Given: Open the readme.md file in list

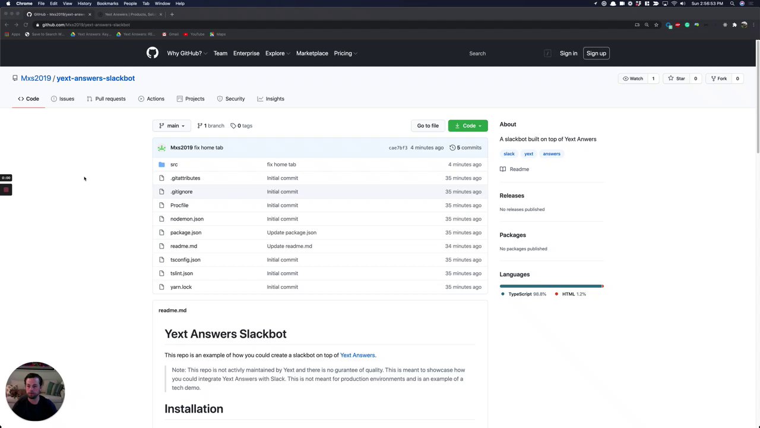Looking at the screenshot, I should [183, 247].
